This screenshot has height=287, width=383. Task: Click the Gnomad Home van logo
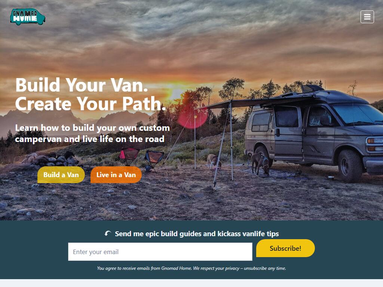pos(28,16)
